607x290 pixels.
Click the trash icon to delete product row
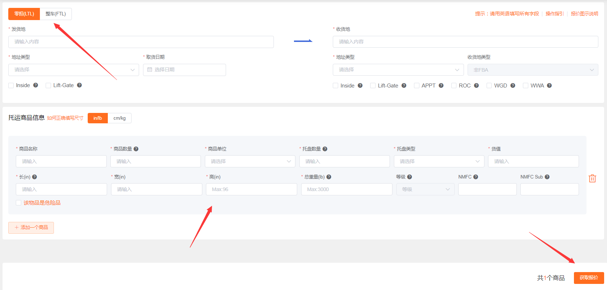[592, 179]
